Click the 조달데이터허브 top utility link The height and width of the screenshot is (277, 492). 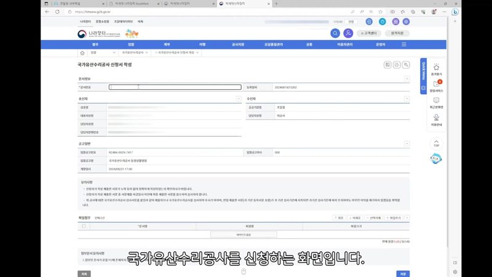[124, 22]
